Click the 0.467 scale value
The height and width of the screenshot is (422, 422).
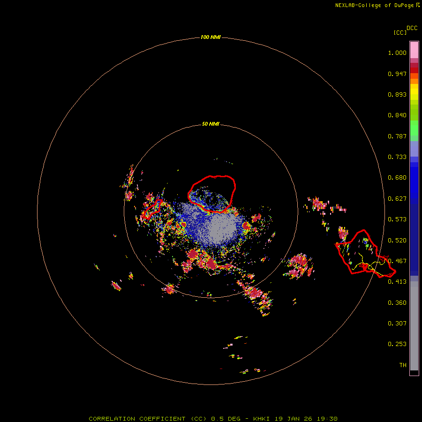pyautogui.click(x=397, y=261)
